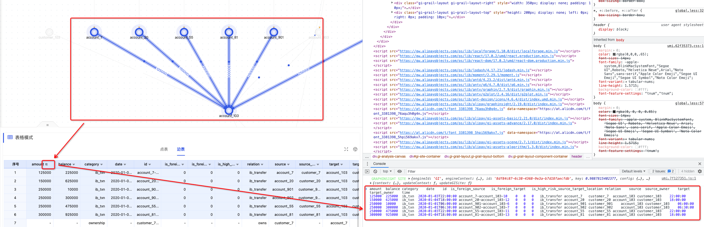The image size is (704, 227).
Task: Select the account_20 graph node
Action: 139,32
